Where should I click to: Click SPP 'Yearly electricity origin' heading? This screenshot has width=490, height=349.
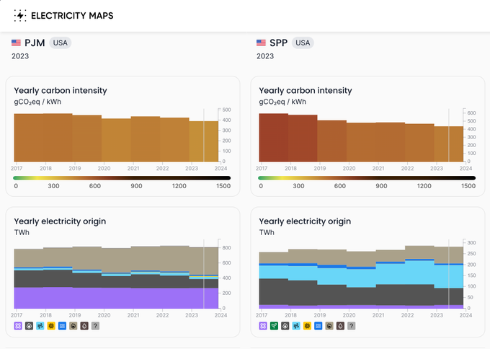tap(305, 221)
